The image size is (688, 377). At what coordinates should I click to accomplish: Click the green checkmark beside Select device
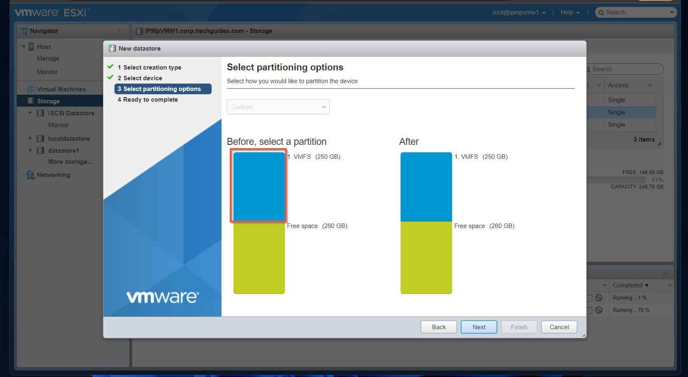pos(110,77)
